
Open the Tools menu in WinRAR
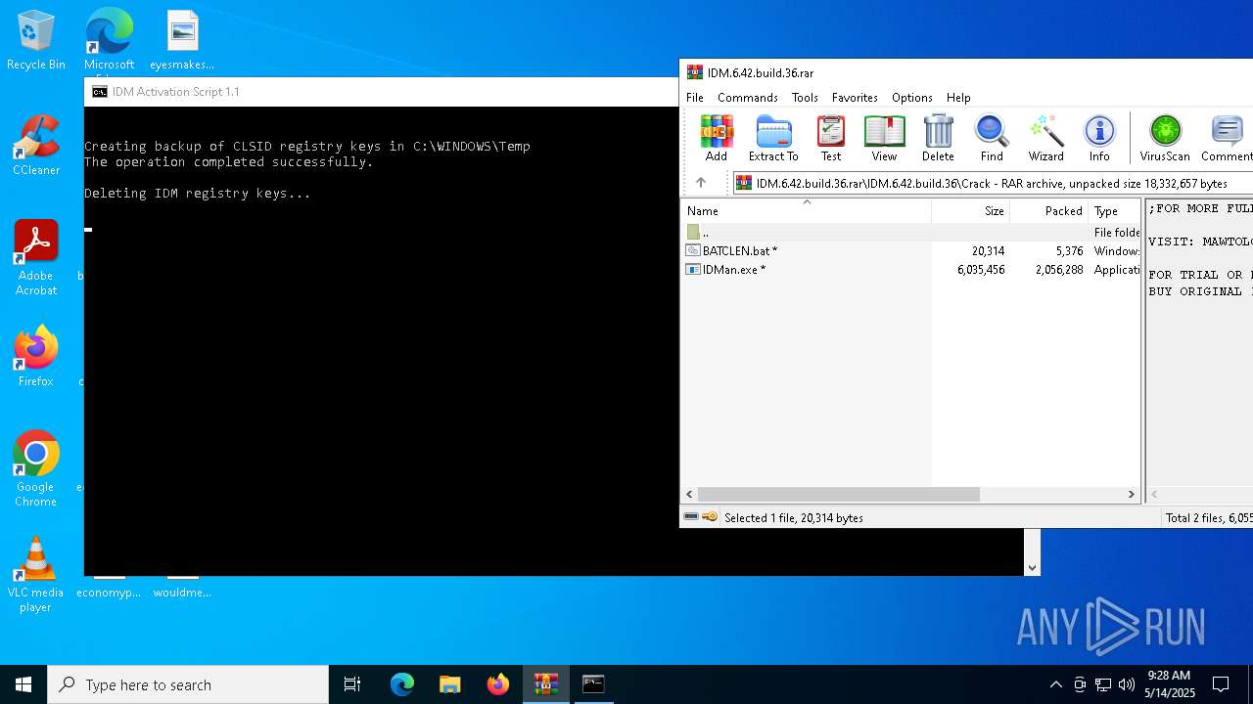pos(805,98)
